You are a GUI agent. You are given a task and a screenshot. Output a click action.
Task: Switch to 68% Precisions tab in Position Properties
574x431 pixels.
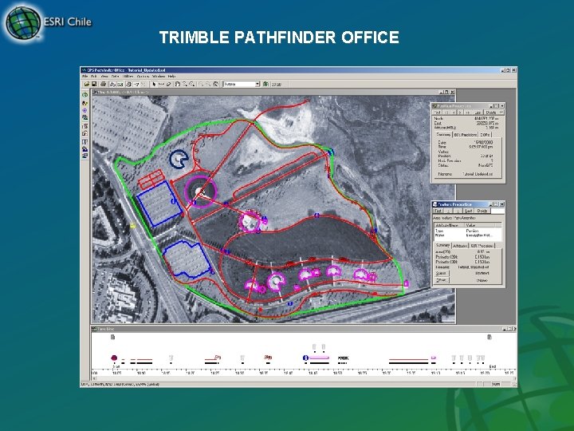tap(466, 135)
